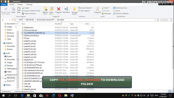Open Microsoft Store from taskbar
This screenshot has width=174, height=98.
click(x=35, y=96)
